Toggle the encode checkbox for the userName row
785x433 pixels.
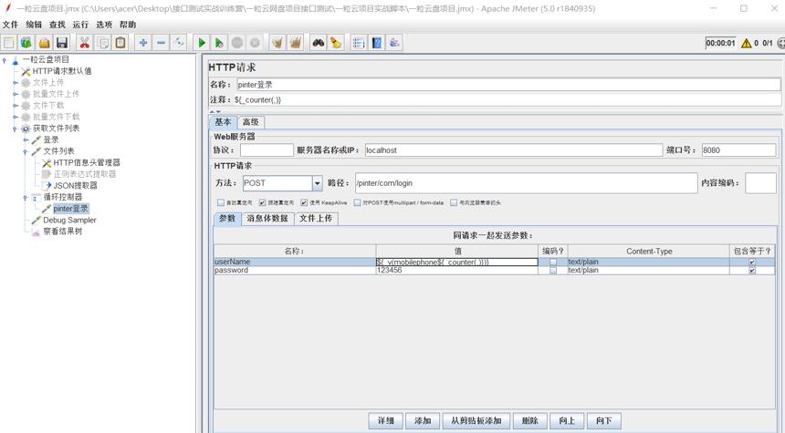[553, 262]
